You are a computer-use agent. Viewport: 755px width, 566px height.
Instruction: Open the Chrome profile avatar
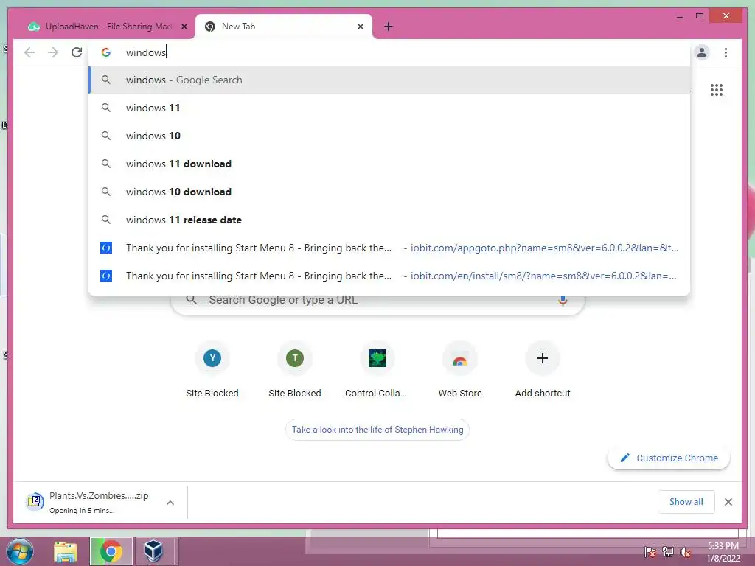coord(702,52)
